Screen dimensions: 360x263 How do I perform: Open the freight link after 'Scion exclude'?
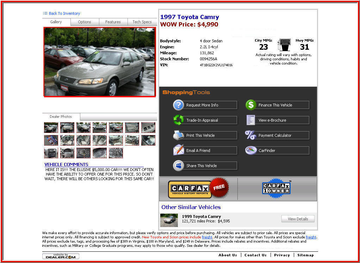coord(311,237)
